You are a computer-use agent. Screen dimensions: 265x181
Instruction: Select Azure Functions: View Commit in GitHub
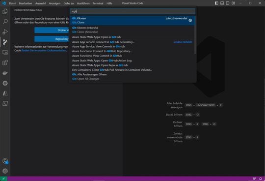[x=132, y=56]
